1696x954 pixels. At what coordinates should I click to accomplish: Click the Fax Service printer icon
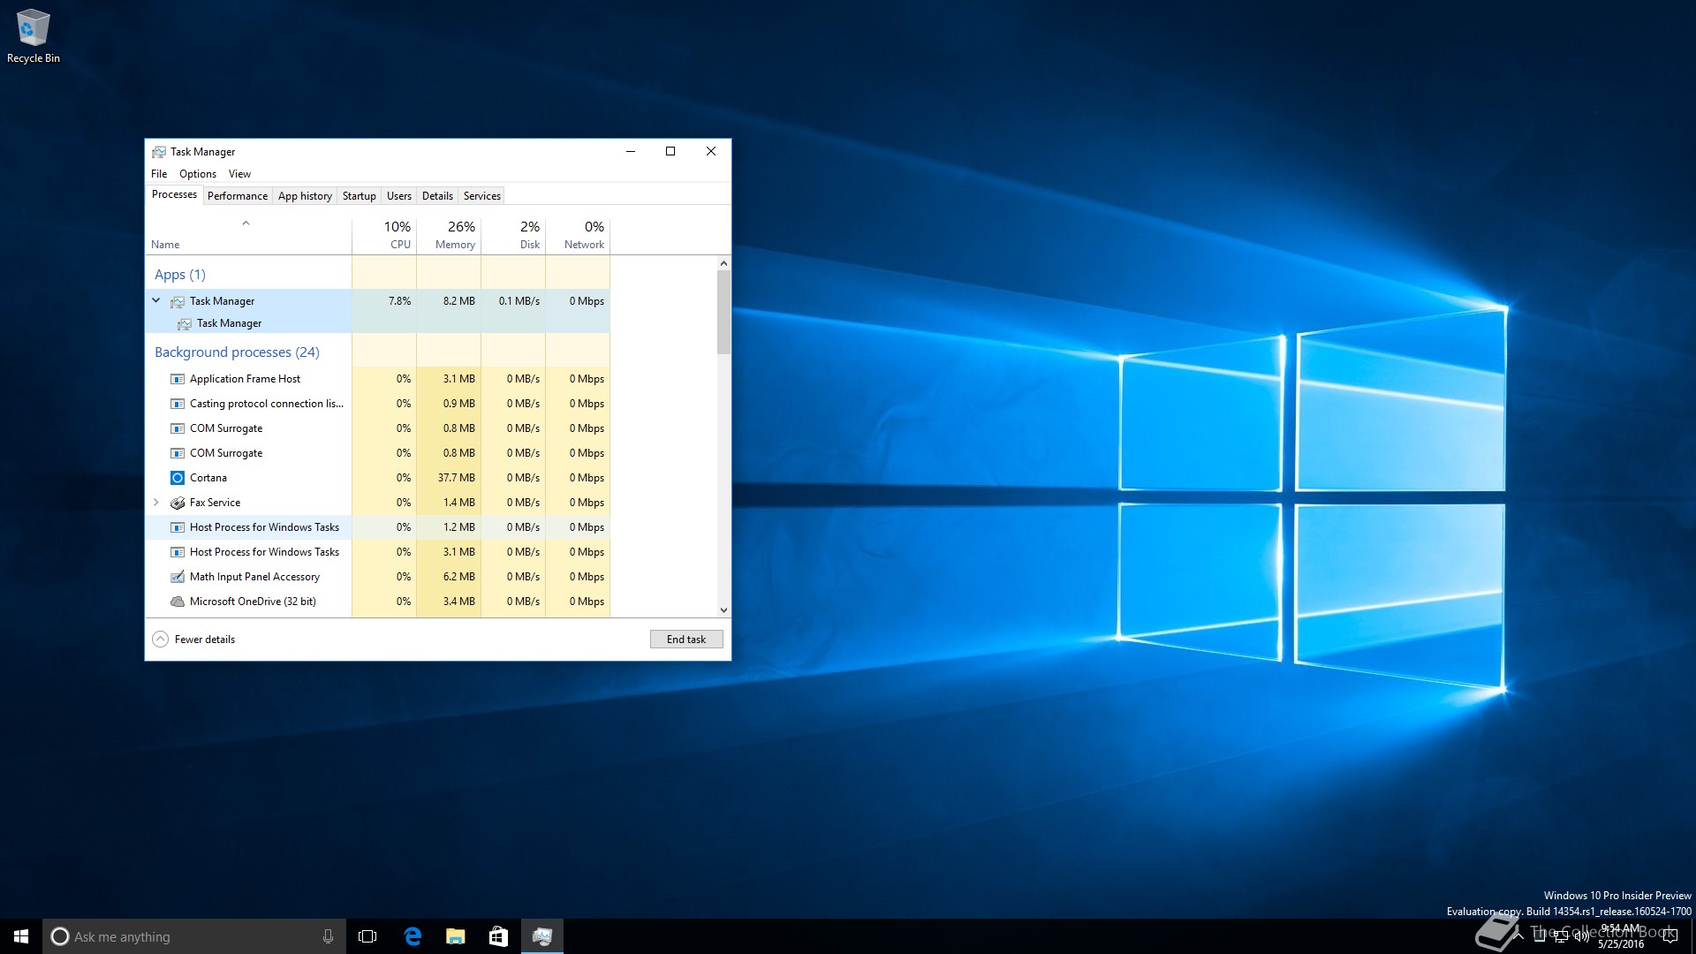178,503
